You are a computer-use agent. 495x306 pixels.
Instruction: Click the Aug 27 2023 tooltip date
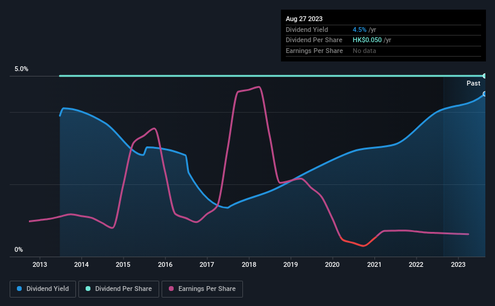(304, 19)
